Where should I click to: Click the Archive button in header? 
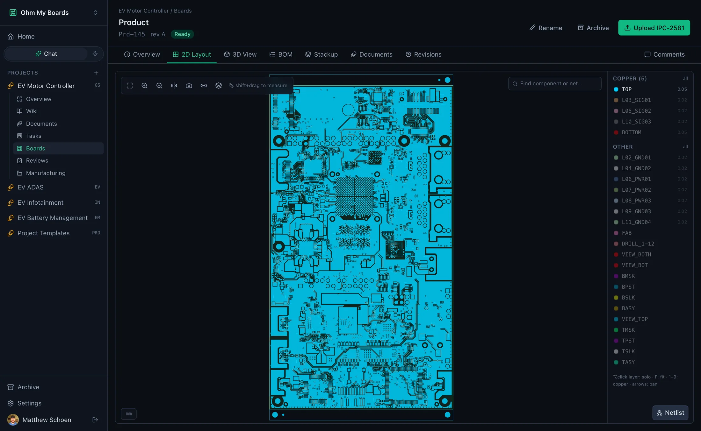[593, 28]
